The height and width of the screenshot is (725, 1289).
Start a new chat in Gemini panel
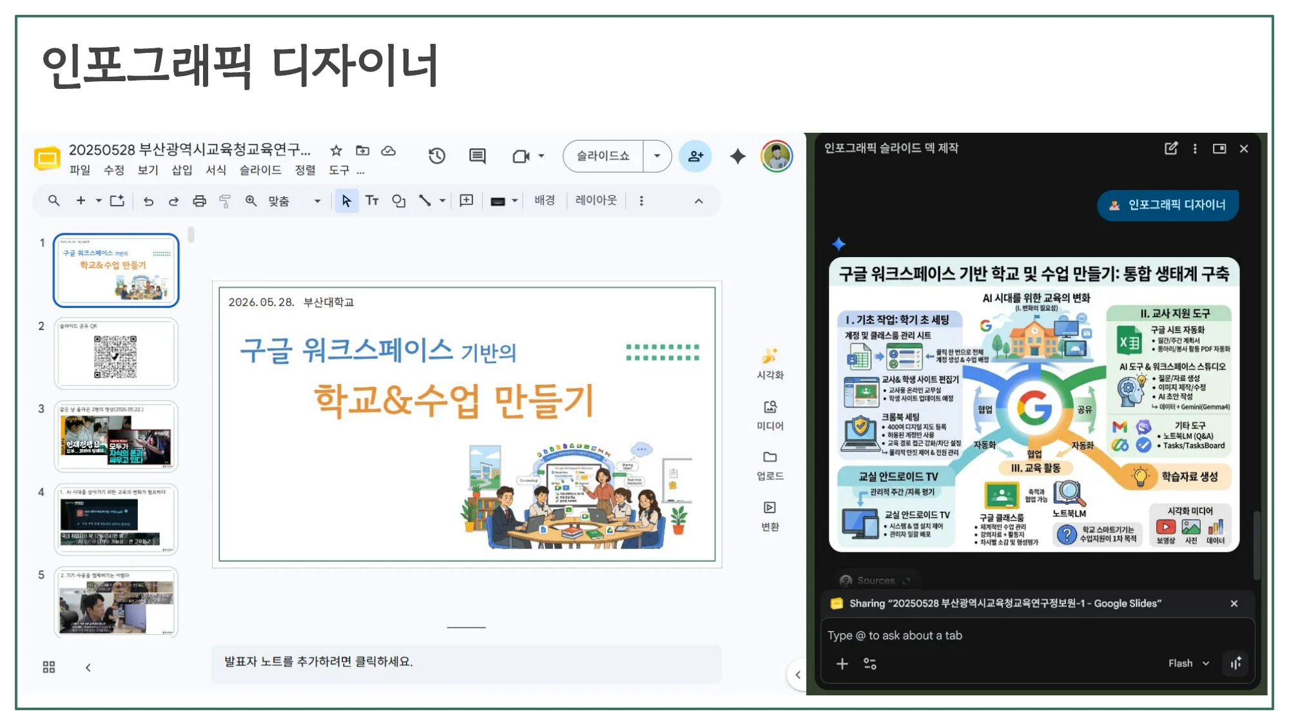(1171, 149)
